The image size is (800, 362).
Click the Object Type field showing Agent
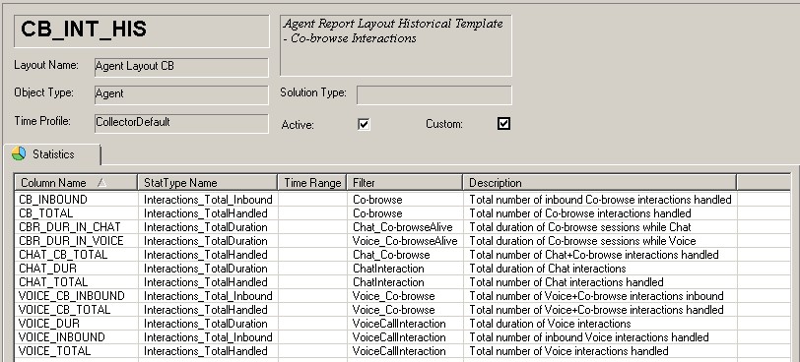click(181, 94)
